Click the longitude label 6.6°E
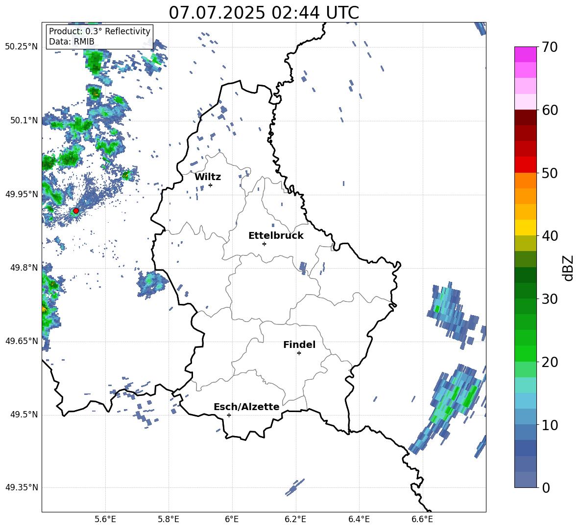This screenshot has height=529, width=580. (422, 519)
